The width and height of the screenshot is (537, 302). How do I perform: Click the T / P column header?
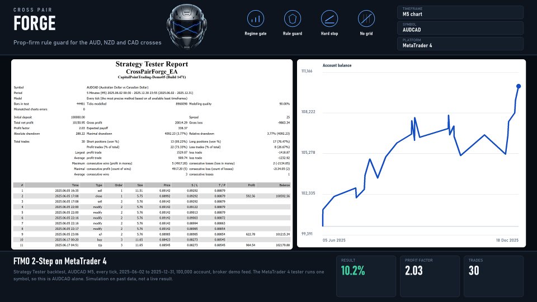(x=222, y=185)
